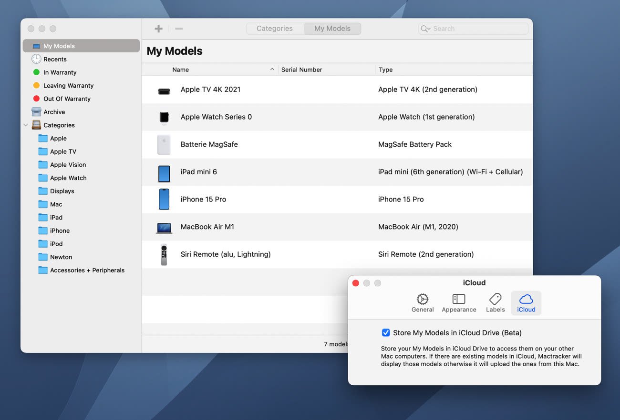Click the iPad mini 6 thumbnail
This screenshot has width=620, height=420.
[x=164, y=173]
